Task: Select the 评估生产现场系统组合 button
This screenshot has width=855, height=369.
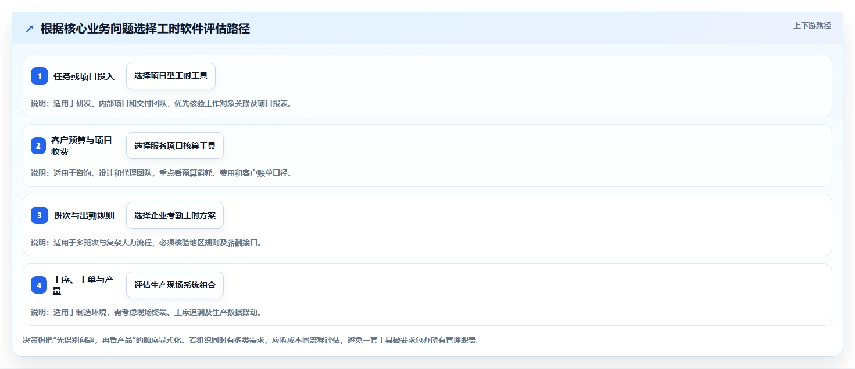Action: tap(175, 285)
